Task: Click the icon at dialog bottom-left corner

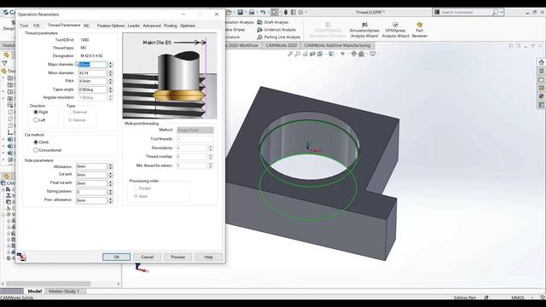Action: point(21,257)
